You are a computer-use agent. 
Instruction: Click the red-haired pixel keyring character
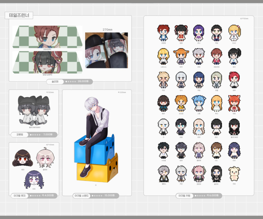pos(162,33)
